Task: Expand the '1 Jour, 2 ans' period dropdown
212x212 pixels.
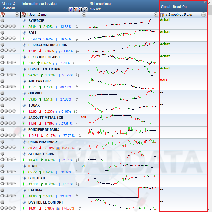Action: coord(84,15)
